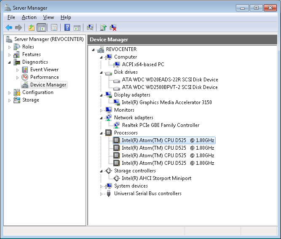Click the Storage controllers label

tap(135, 171)
